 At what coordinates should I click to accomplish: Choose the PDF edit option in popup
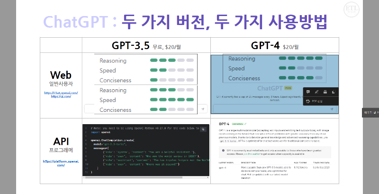tap(321, 101)
